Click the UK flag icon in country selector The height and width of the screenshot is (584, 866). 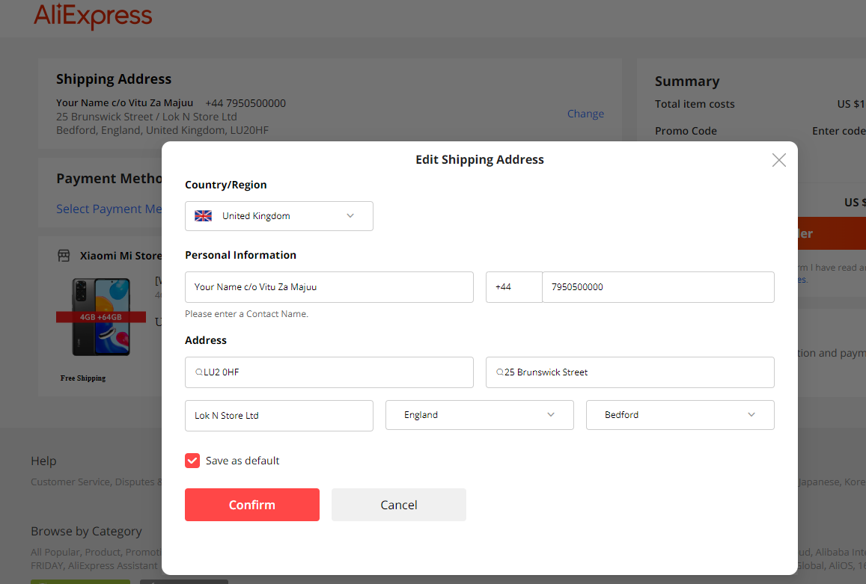coord(203,215)
